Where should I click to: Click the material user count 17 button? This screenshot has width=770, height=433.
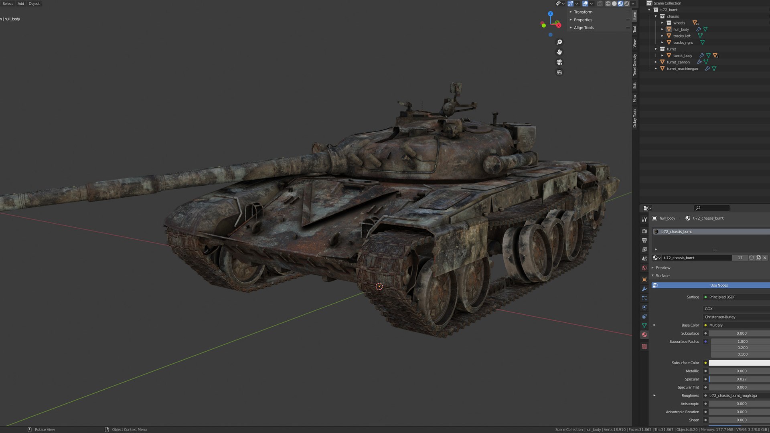740,258
